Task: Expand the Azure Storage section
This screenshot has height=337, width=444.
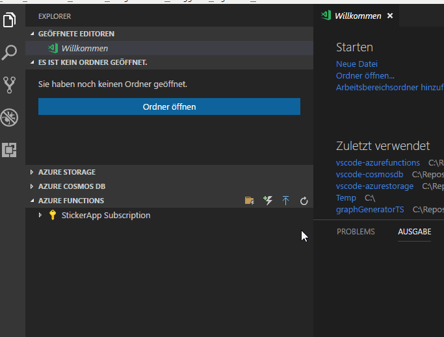Action: [32, 172]
